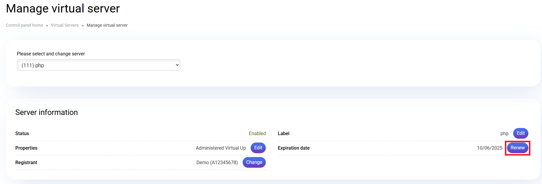
Task: Select the Enabled status text
Action: point(257,134)
